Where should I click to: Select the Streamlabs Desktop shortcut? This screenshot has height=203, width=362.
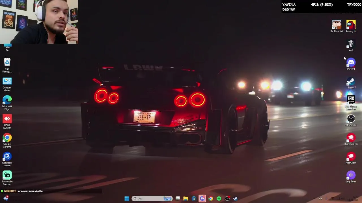point(7,178)
